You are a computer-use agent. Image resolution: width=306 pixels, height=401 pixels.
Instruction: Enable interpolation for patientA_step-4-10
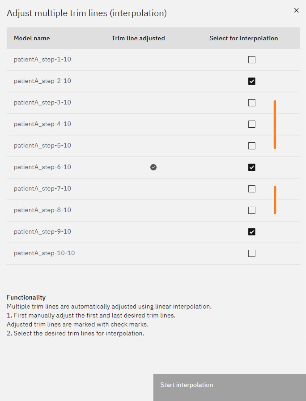tap(252, 124)
